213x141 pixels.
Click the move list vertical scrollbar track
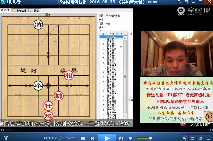tap(125, 77)
